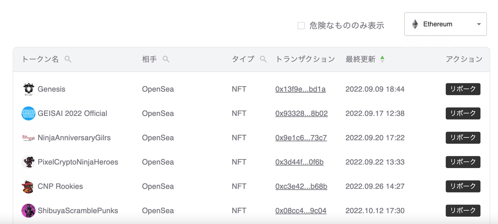498x224 pixels.
Task: Click the CNP Rookies token icon
Action: tap(28, 186)
